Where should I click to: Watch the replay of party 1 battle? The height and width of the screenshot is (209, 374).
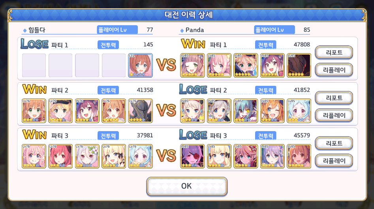(x=334, y=70)
